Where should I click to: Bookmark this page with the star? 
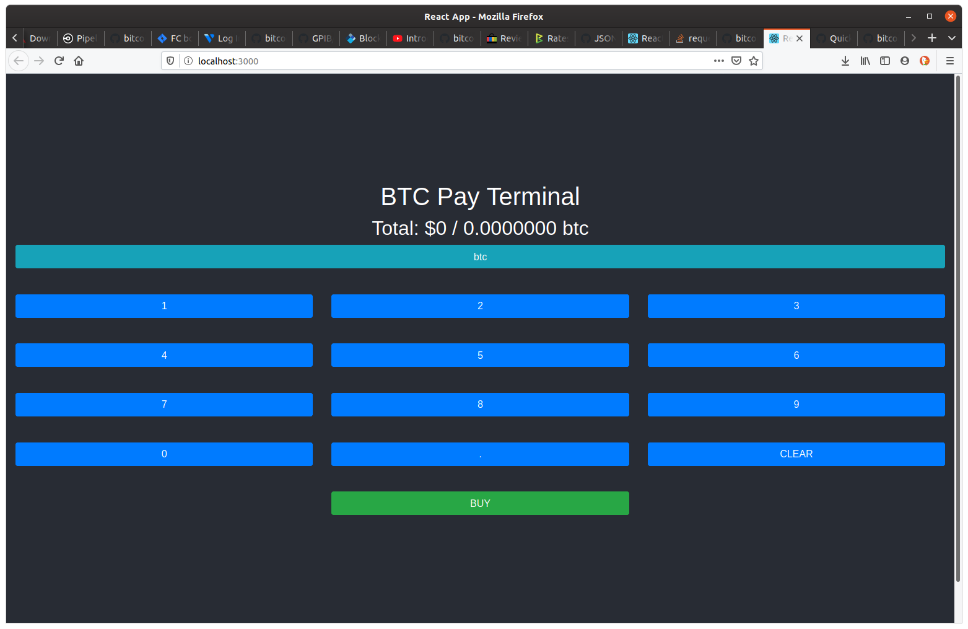click(754, 61)
